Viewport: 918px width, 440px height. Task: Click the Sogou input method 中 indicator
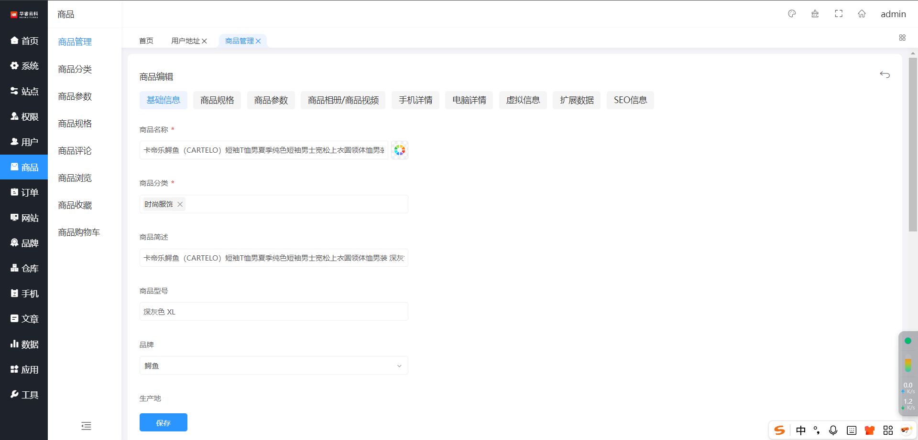801,430
